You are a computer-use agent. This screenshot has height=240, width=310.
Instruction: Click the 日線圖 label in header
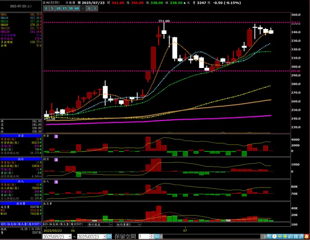pos(70,3)
